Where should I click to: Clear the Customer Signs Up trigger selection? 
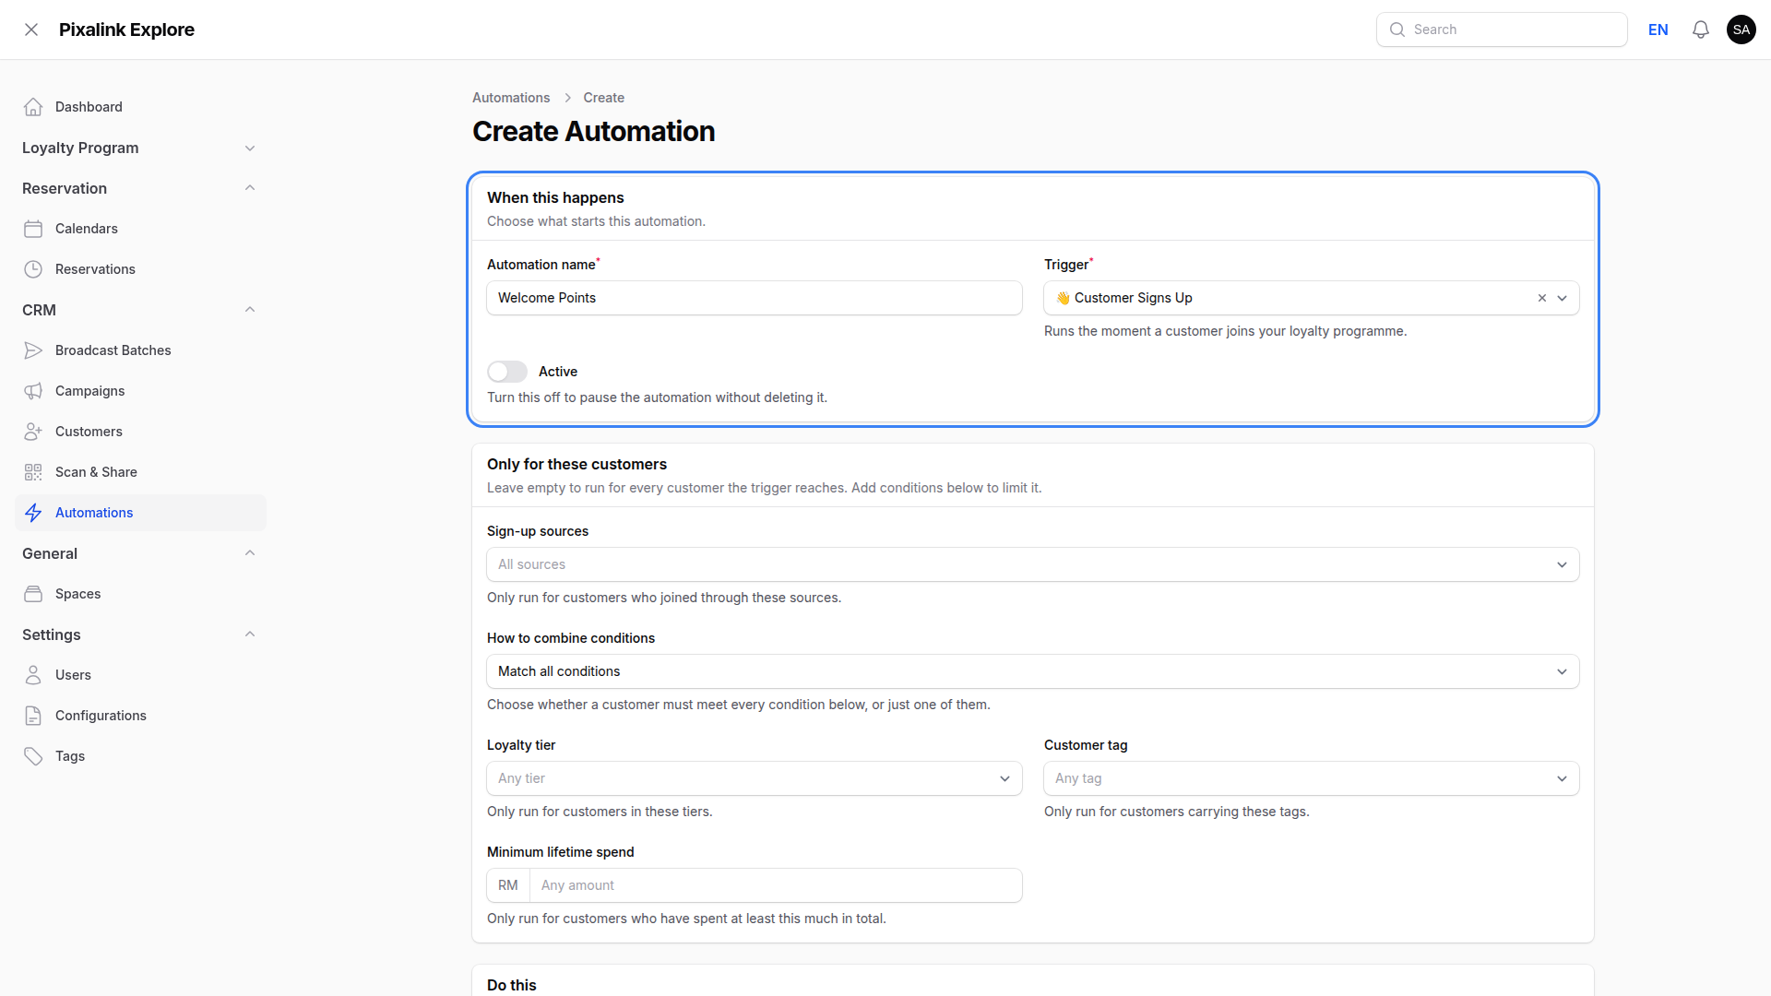1541,298
